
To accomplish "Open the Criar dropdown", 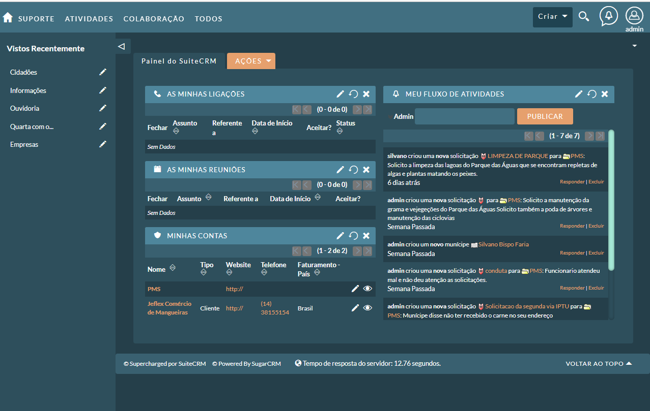I will click(x=553, y=17).
